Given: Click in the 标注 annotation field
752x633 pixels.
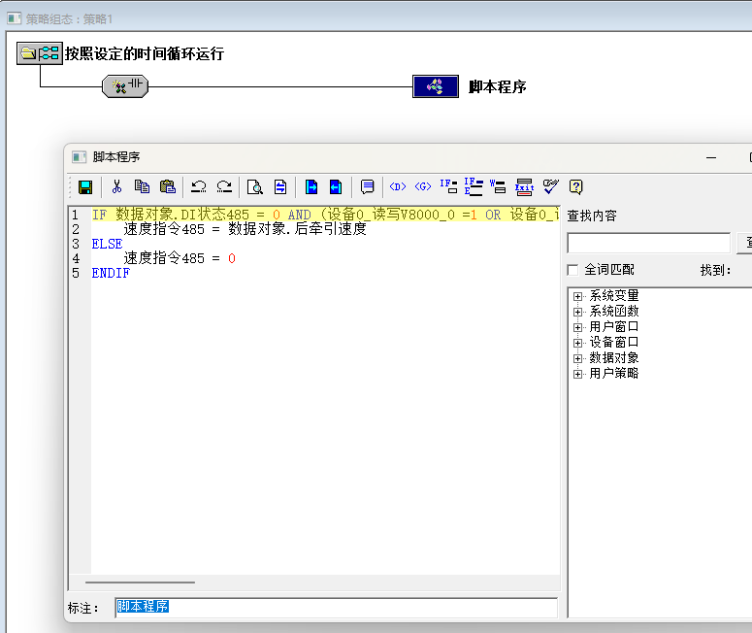Looking at the screenshot, I should tap(336, 608).
